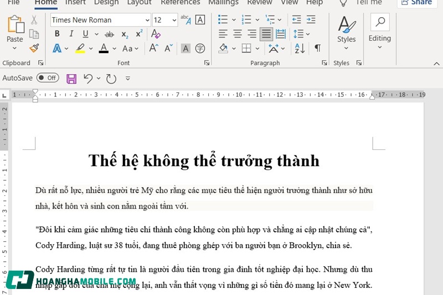Viewport: 443px width, 295px height.
Task: Align text right
Action: click(252, 34)
